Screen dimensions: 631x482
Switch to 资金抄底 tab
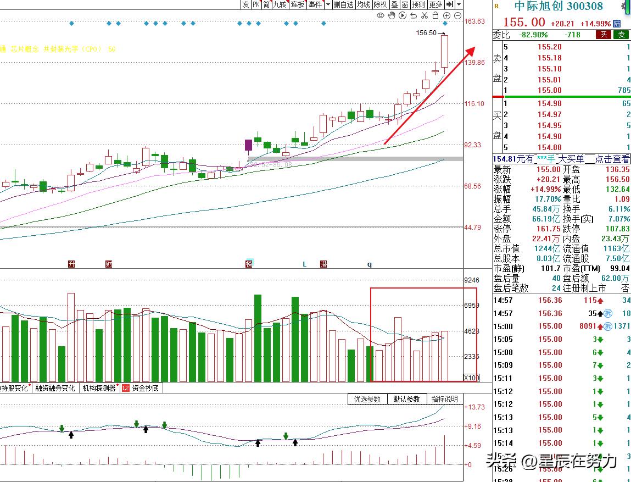[x=146, y=388]
